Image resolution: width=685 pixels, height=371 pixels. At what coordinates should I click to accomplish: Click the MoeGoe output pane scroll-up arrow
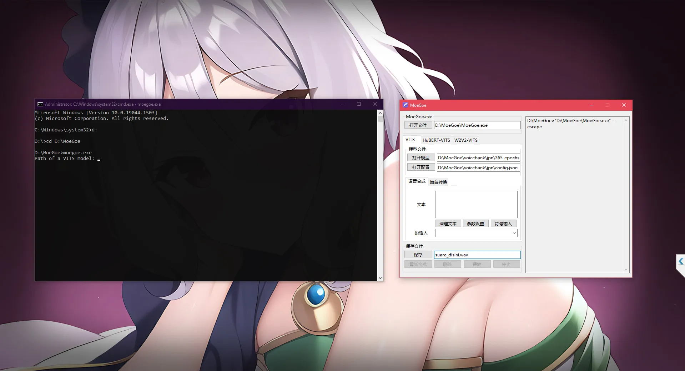point(626,120)
